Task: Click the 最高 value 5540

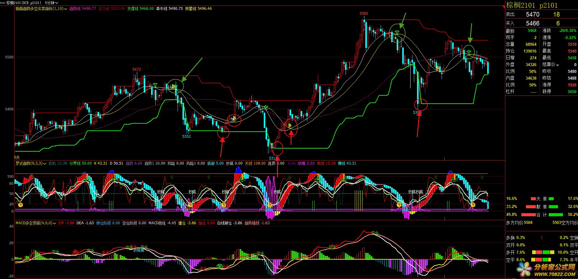Action: click(572, 51)
